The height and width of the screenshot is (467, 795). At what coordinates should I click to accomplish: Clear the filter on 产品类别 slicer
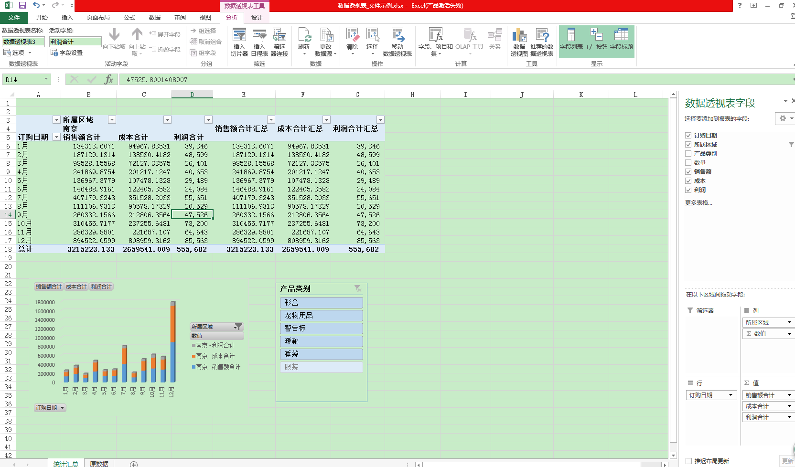pos(357,288)
